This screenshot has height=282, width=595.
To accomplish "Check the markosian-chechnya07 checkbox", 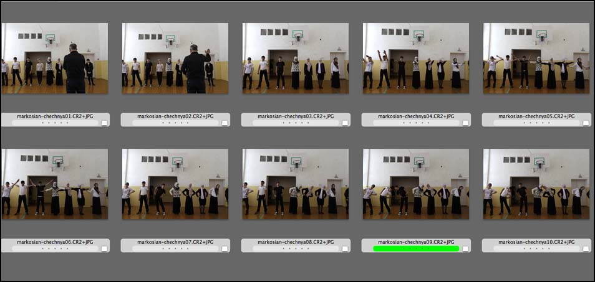I will click(x=225, y=248).
